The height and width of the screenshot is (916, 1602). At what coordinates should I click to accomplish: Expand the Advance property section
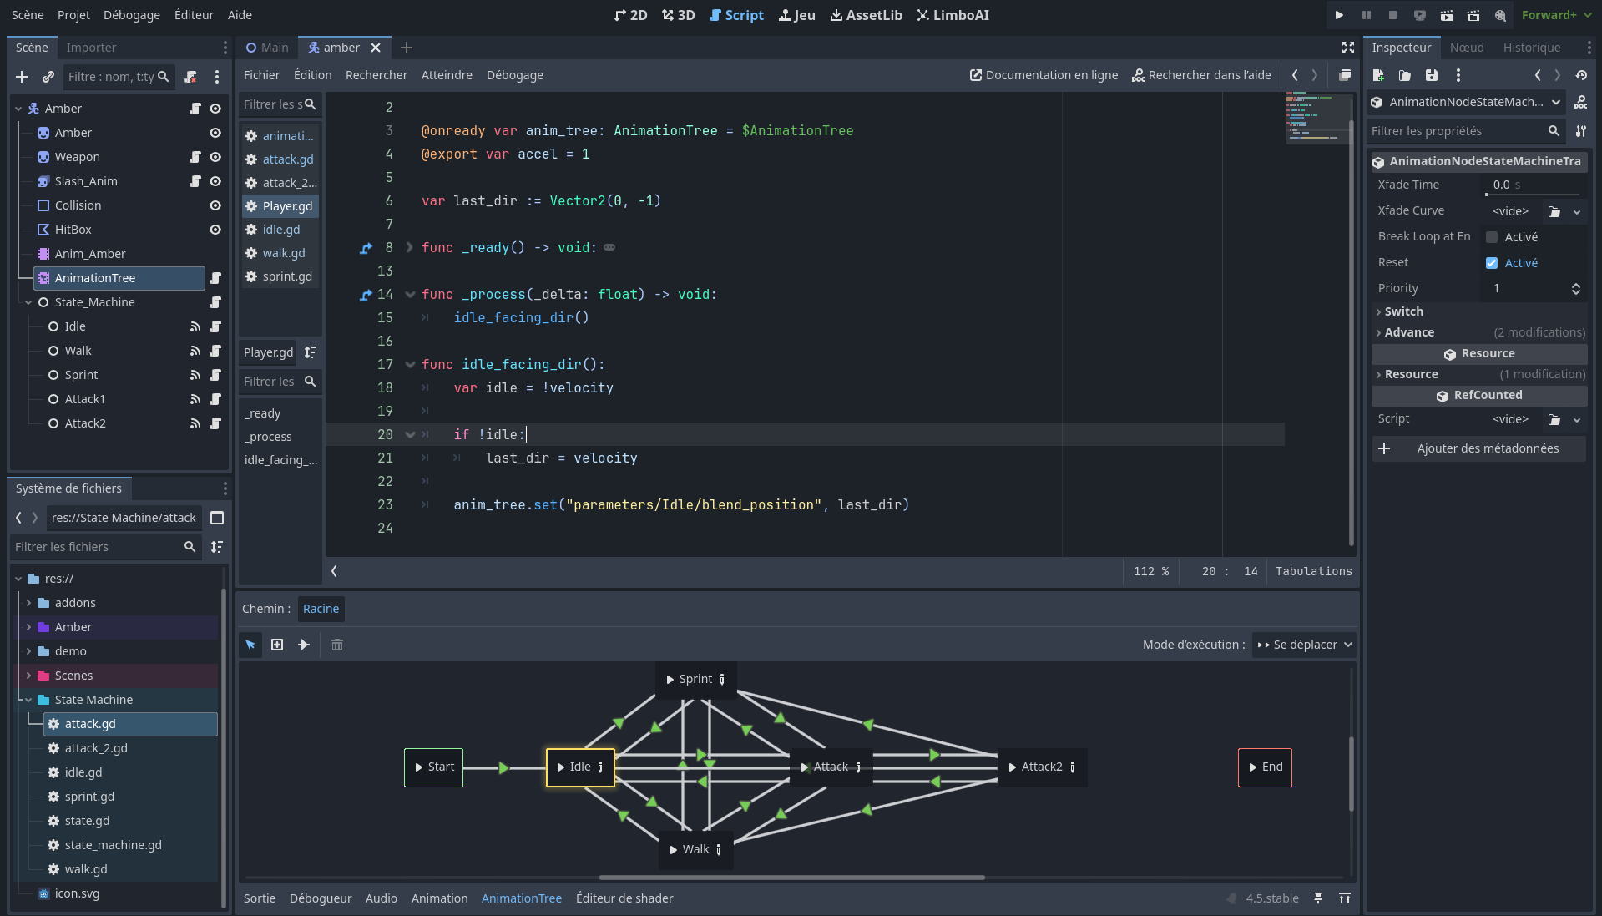pyautogui.click(x=1409, y=332)
